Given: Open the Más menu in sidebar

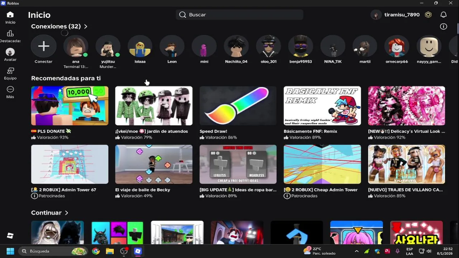Looking at the screenshot, I should click(10, 89).
